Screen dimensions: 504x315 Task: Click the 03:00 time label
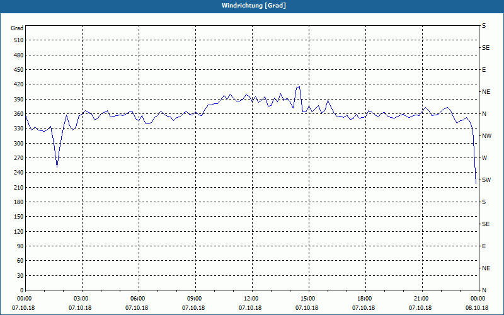(81, 299)
